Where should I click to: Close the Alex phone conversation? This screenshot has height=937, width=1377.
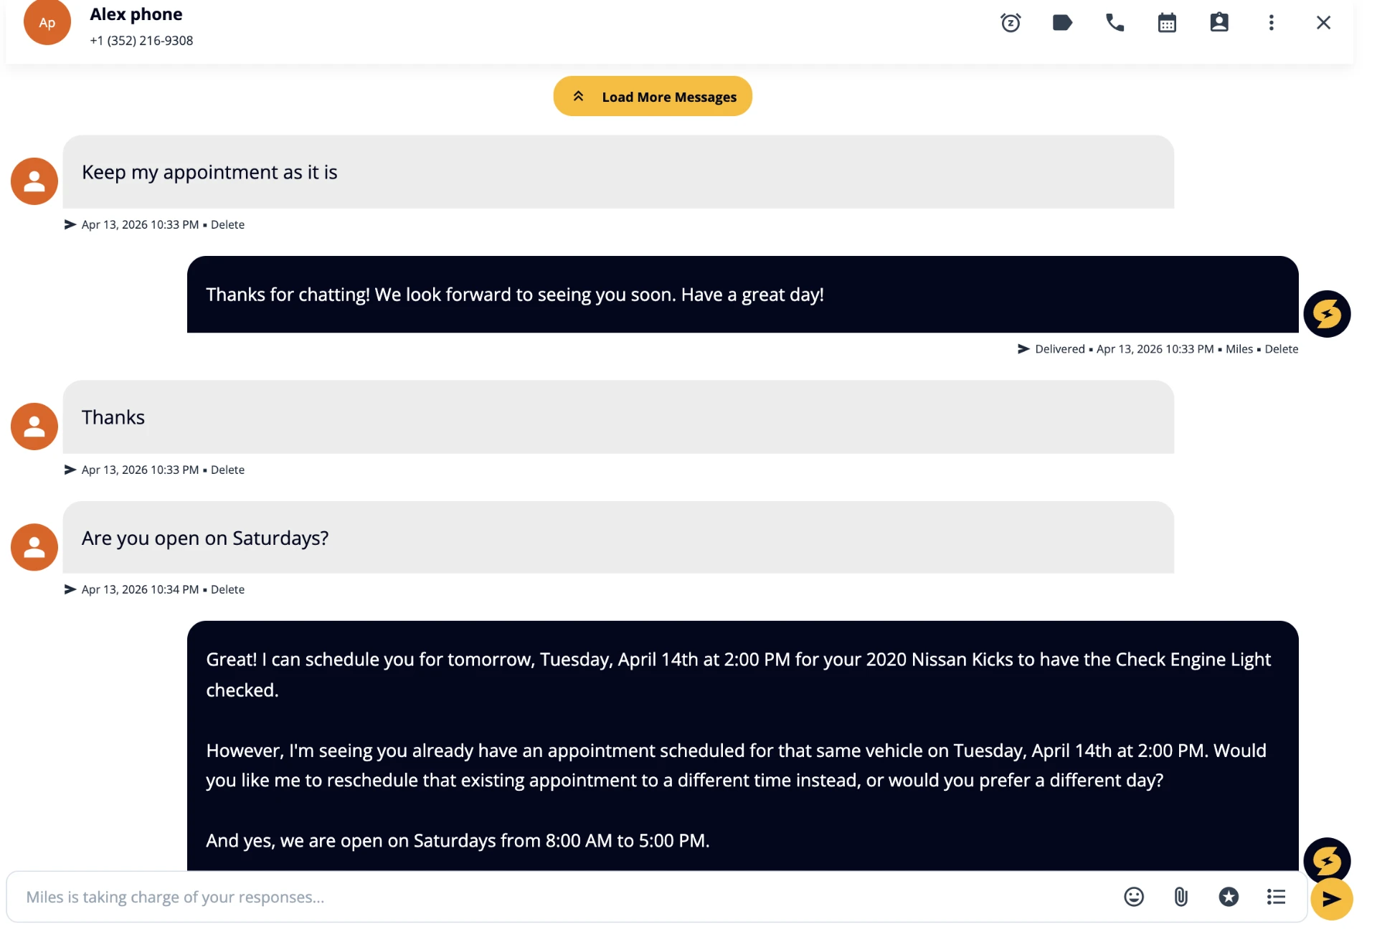[x=1324, y=23]
